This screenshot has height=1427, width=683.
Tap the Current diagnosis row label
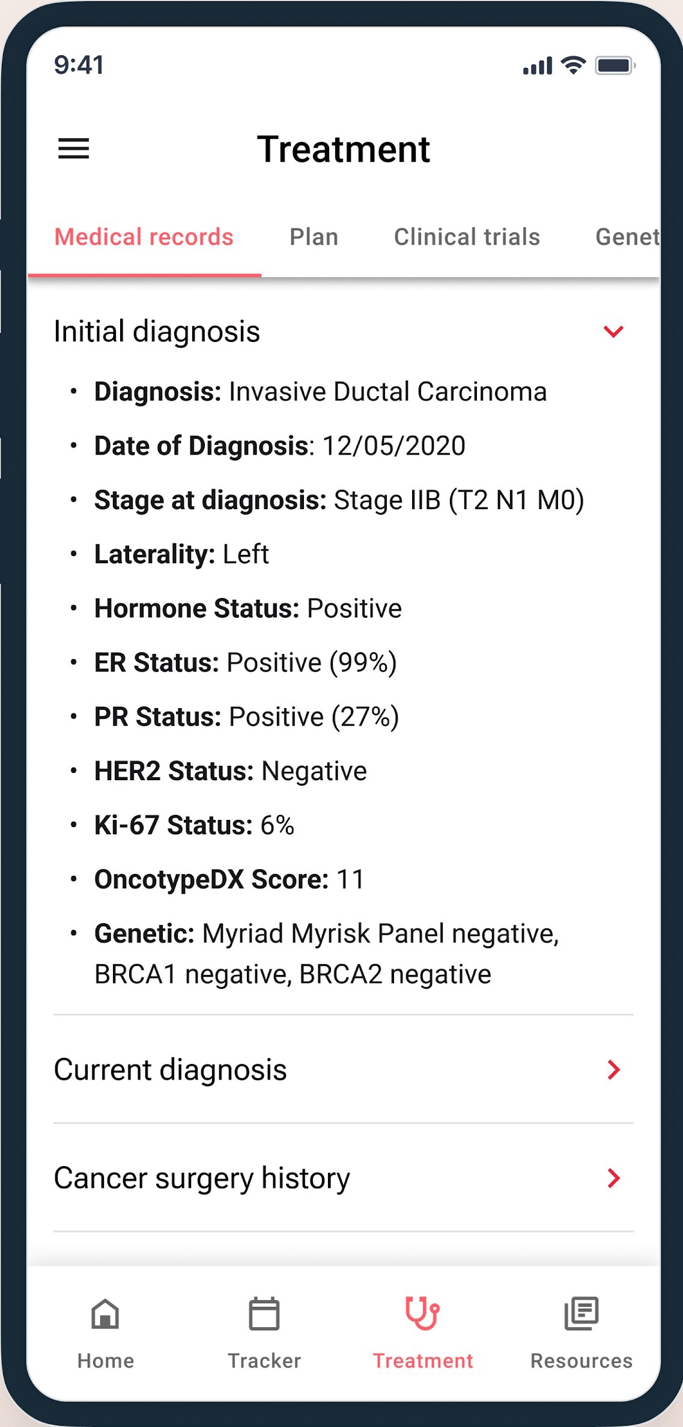click(x=171, y=1070)
